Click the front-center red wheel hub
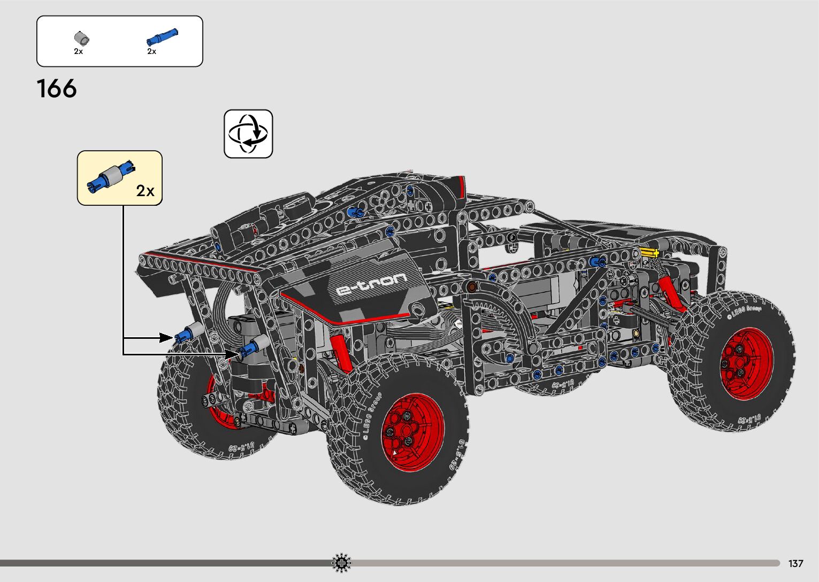The height and width of the screenshot is (582, 819). [412, 432]
